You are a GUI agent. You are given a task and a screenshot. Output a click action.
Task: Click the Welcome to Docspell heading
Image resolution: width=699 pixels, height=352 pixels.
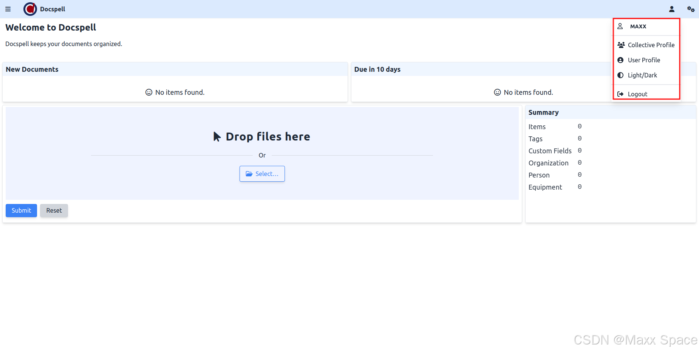click(51, 28)
